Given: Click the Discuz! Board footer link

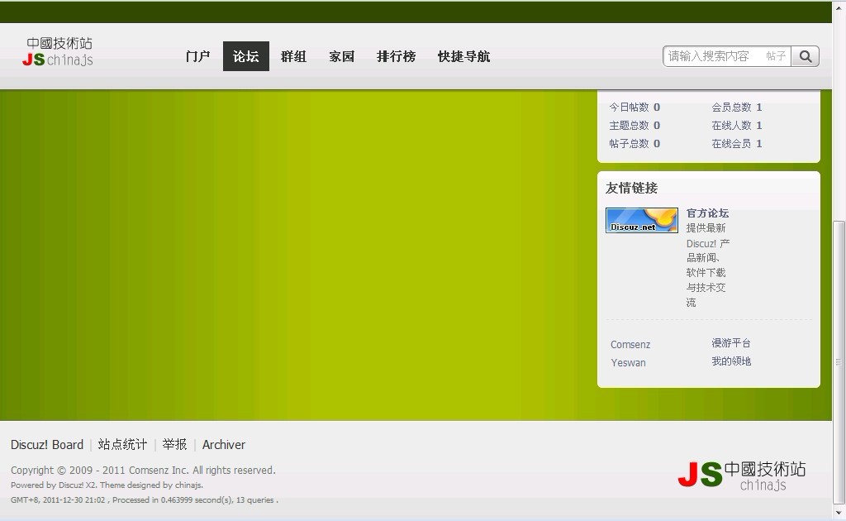Looking at the screenshot, I should [x=47, y=445].
